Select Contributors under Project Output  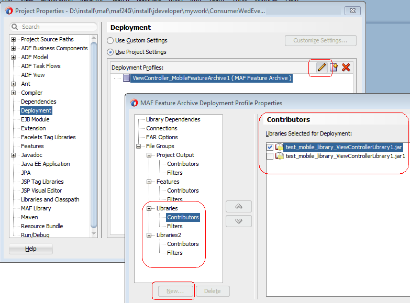183,164
